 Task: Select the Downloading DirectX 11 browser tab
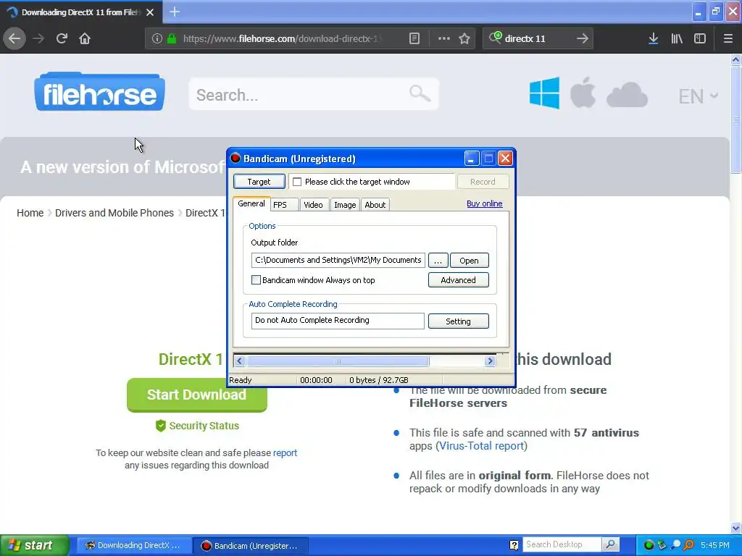81,12
